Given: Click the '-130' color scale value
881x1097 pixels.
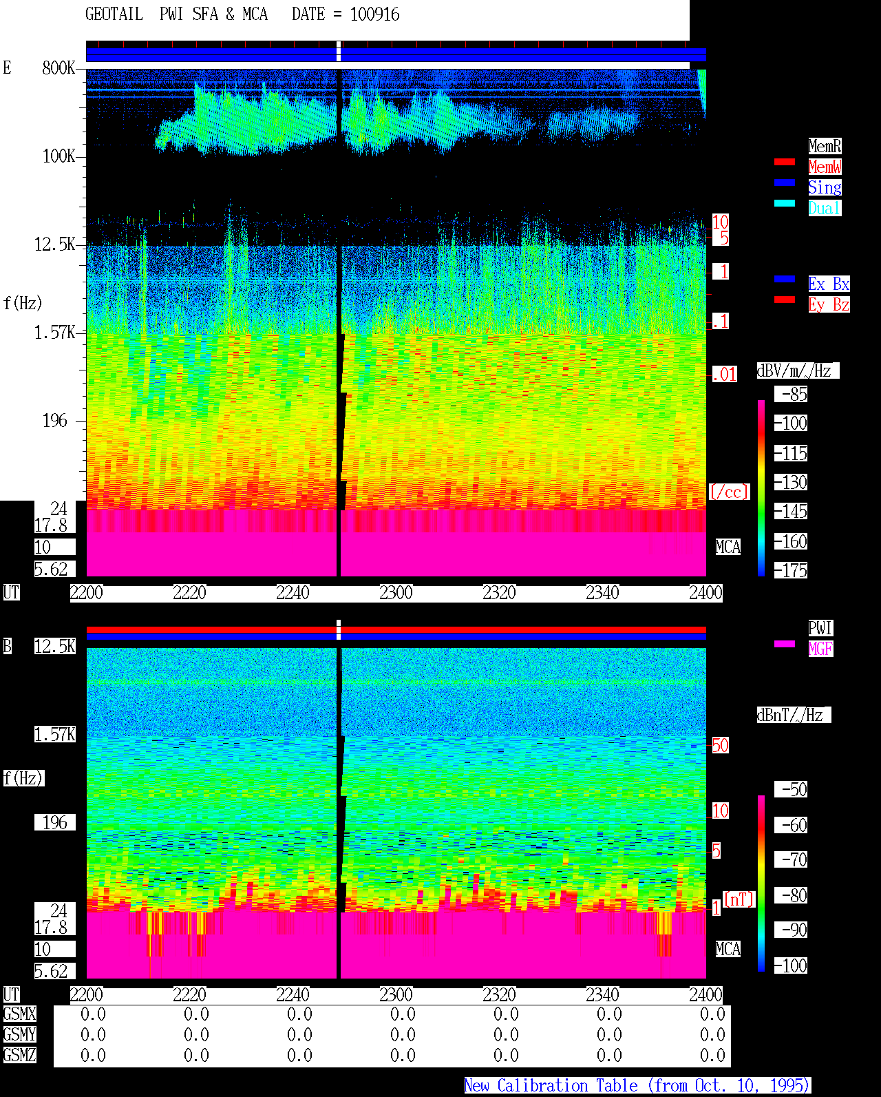Looking at the screenshot, I should click(792, 482).
